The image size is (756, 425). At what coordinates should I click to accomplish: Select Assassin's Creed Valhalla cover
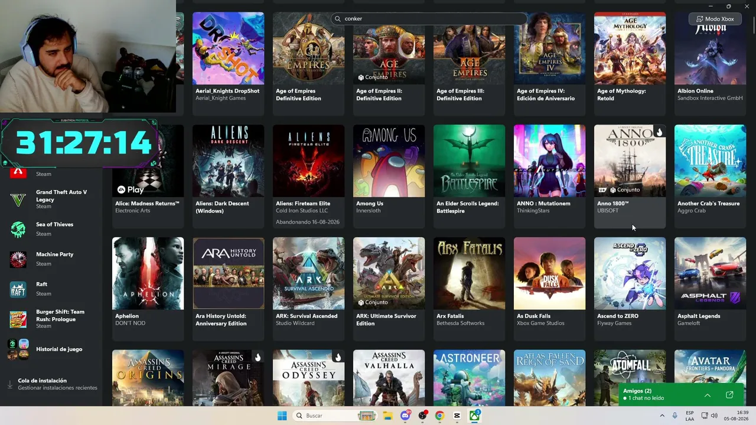(389, 378)
